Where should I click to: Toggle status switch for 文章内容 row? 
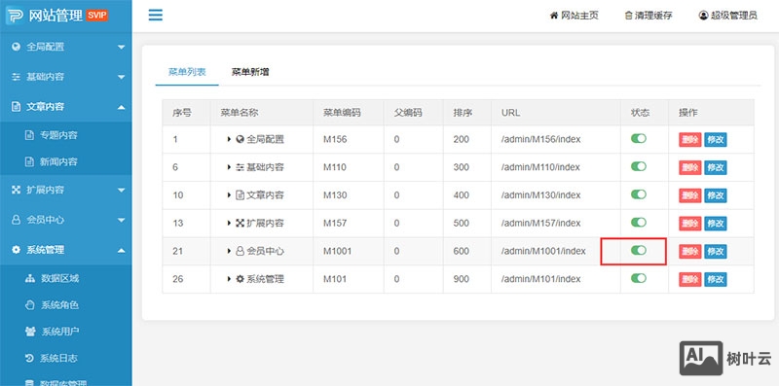point(639,194)
